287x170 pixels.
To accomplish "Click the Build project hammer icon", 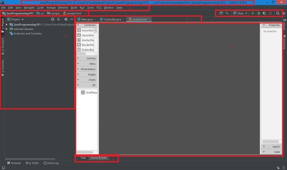I will [227, 13].
